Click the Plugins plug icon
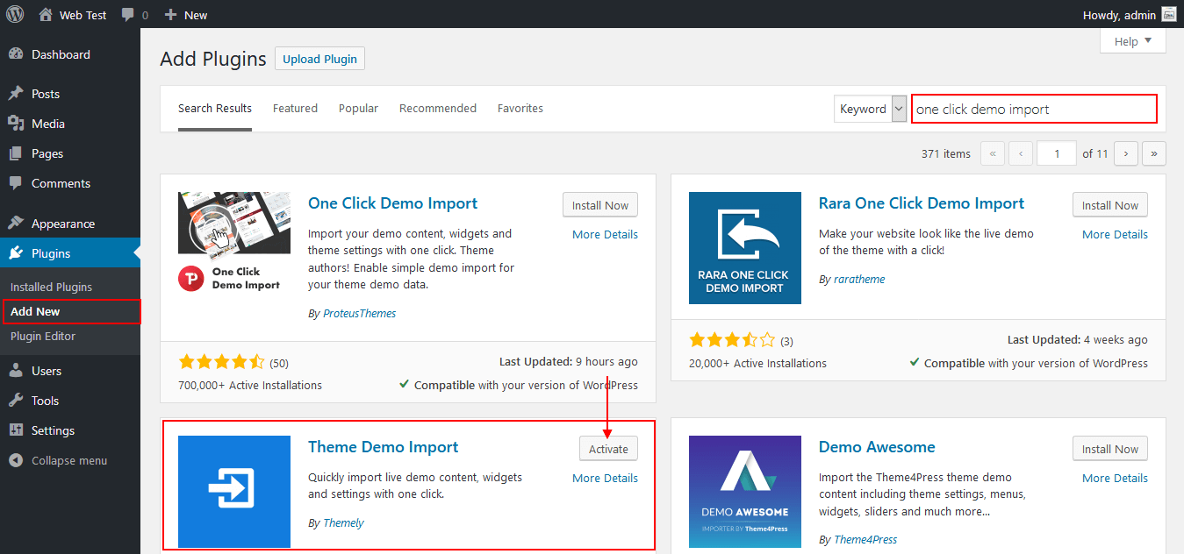This screenshot has width=1184, height=554. tap(16, 253)
